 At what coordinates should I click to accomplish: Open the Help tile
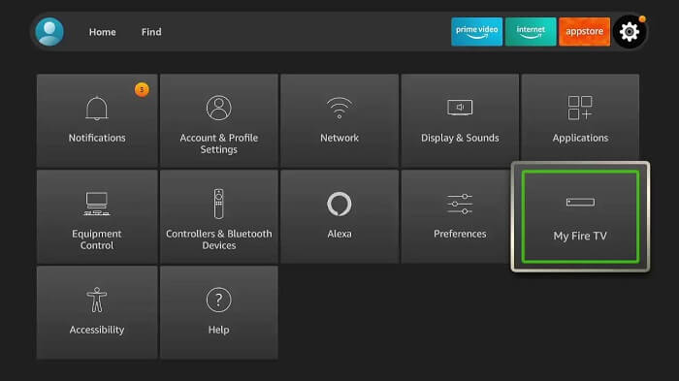[218, 312]
